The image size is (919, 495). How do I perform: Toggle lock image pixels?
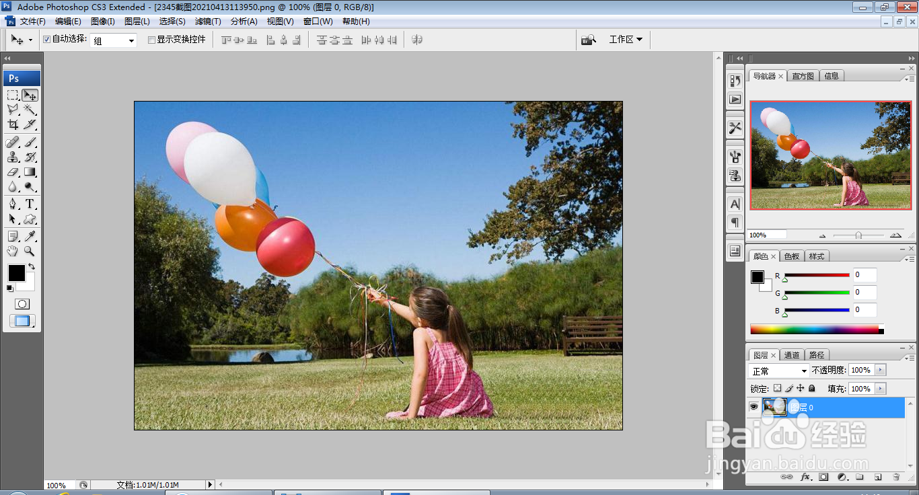789,388
